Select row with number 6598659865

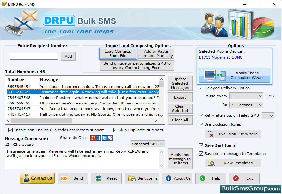83,103
